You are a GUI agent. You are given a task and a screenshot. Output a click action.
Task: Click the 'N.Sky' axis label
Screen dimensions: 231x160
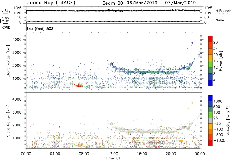[x=5, y=11]
